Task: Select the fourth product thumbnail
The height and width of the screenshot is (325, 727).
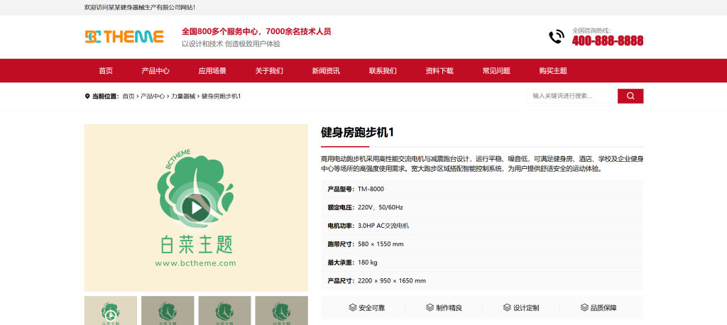Action: pos(281,311)
